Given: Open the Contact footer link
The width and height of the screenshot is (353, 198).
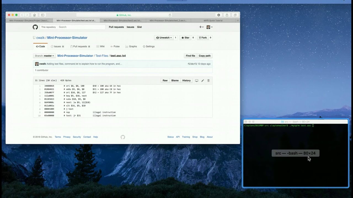Looking at the screenshot, I should coord(87,137).
